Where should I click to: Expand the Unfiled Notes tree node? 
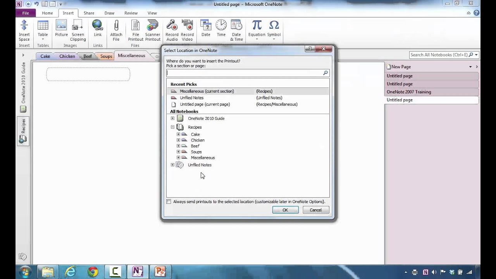pos(172,165)
